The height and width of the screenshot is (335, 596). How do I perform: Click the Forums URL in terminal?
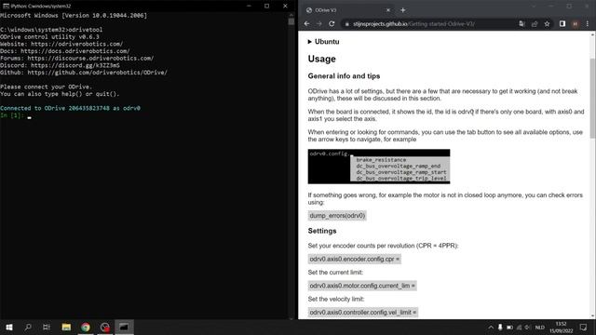(90, 59)
